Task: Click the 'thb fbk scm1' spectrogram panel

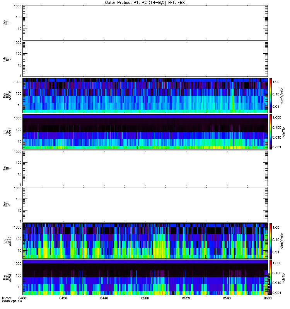Action: 145,132
